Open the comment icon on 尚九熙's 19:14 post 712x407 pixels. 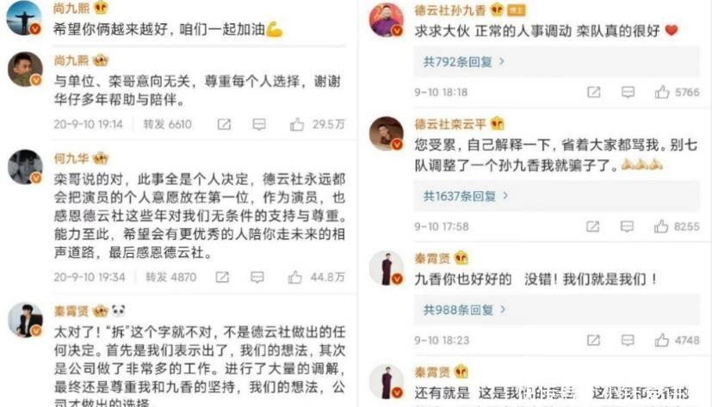tap(259, 124)
